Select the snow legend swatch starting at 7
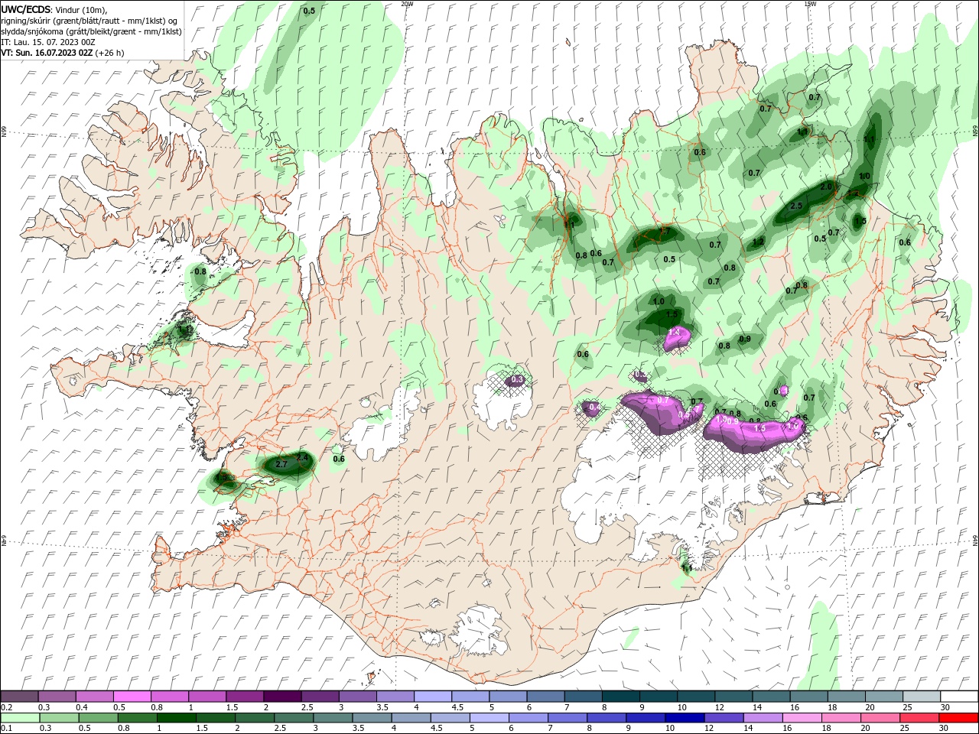 tap(583, 697)
